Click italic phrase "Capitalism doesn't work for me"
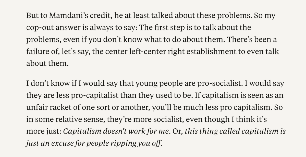The image size is (306, 157). click(x=116, y=131)
